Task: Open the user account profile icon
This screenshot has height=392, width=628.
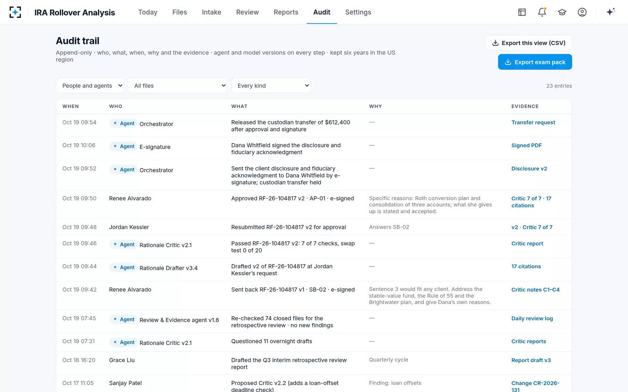Action: (x=582, y=12)
